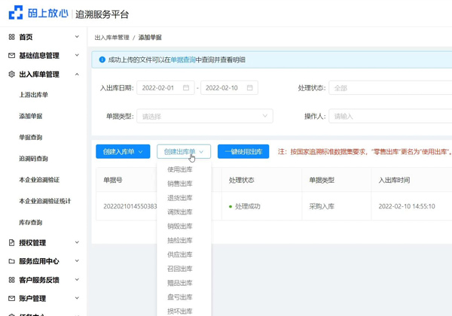The width and height of the screenshot is (452, 316).
Task: Open the 创建入库单 dropdown button
Action: pyautogui.click(x=123, y=152)
